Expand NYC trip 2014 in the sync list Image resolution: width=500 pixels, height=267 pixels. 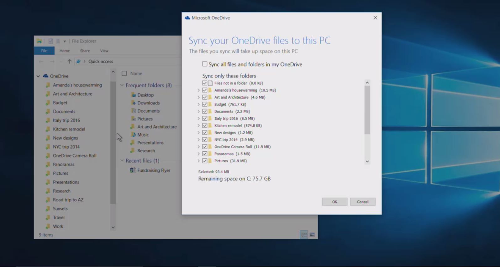pos(198,140)
